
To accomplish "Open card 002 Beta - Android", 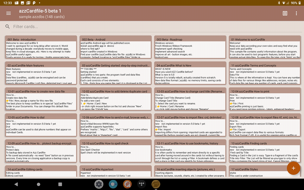I will pos(116,47).
